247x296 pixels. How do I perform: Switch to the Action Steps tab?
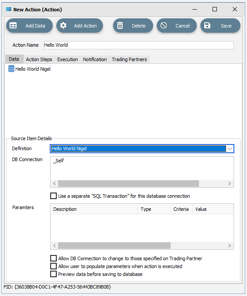point(39,59)
